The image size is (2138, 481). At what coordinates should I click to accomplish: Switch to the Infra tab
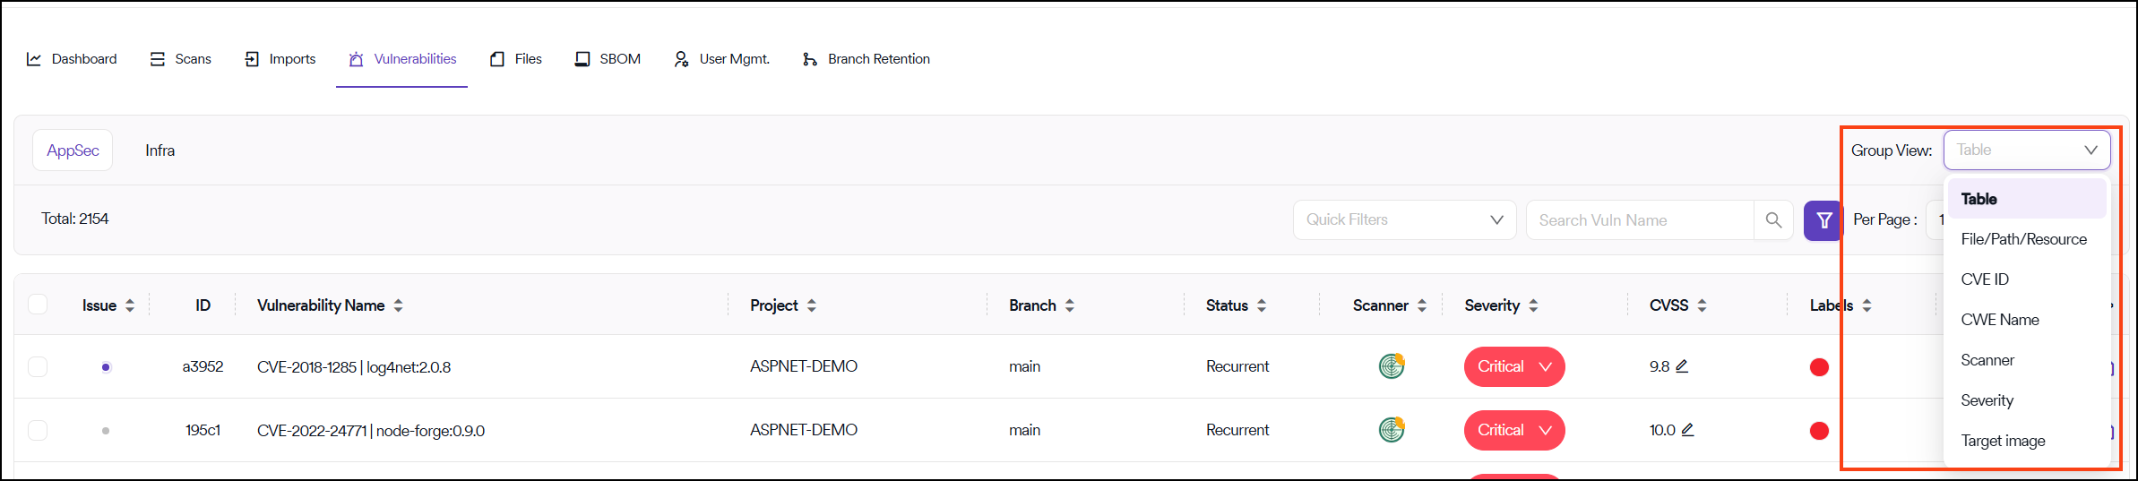pos(160,150)
